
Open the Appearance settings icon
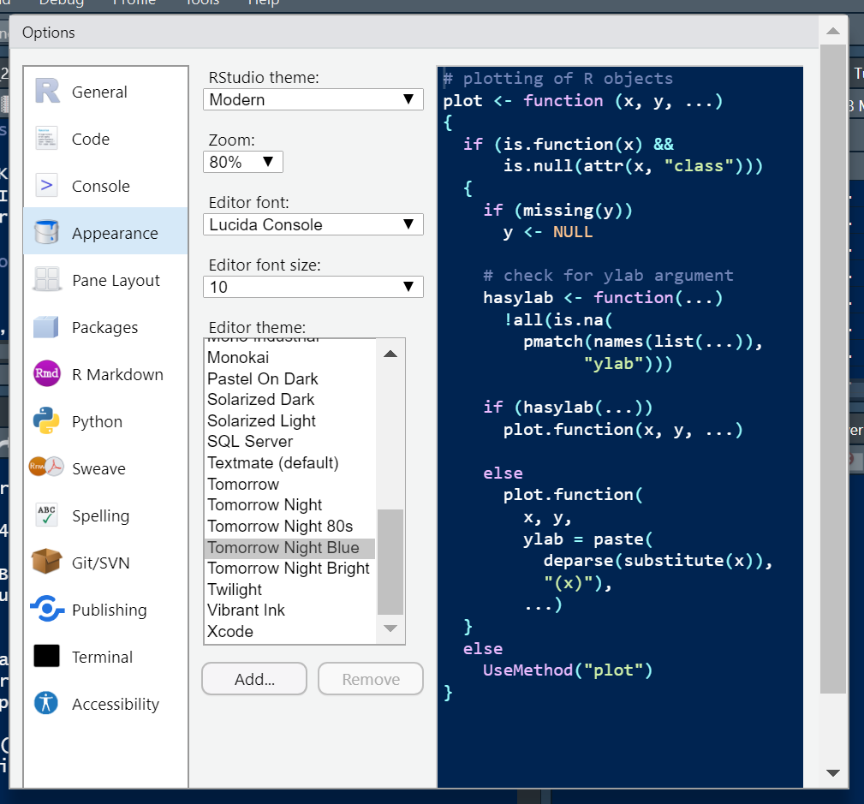[x=44, y=232]
